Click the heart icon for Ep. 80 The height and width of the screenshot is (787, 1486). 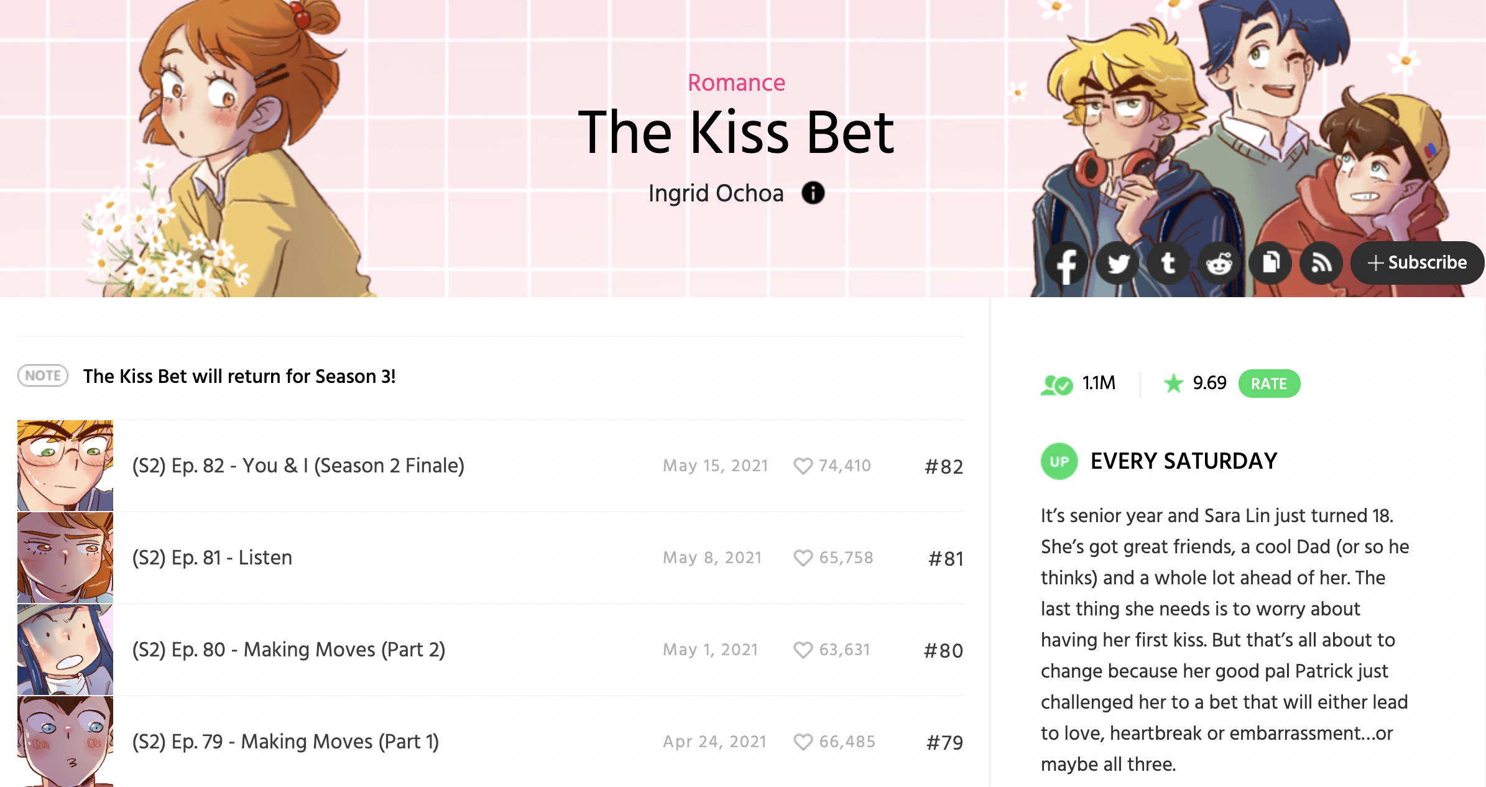click(803, 650)
